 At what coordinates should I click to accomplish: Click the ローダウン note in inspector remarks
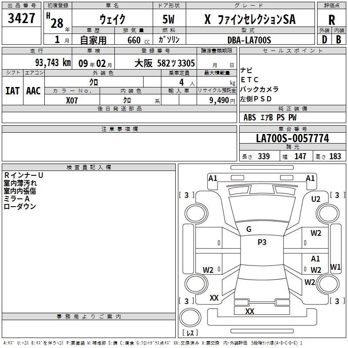pos(20,207)
